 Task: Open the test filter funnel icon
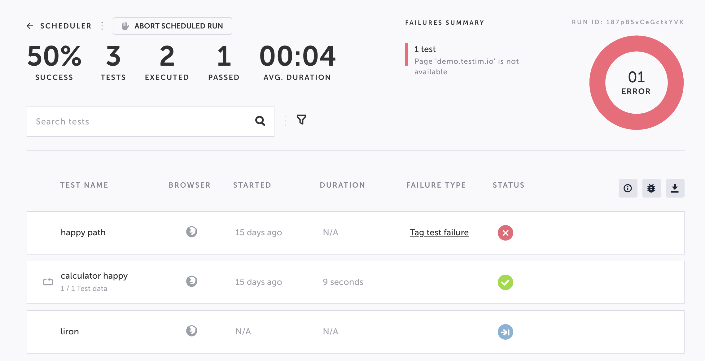[301, 120]
